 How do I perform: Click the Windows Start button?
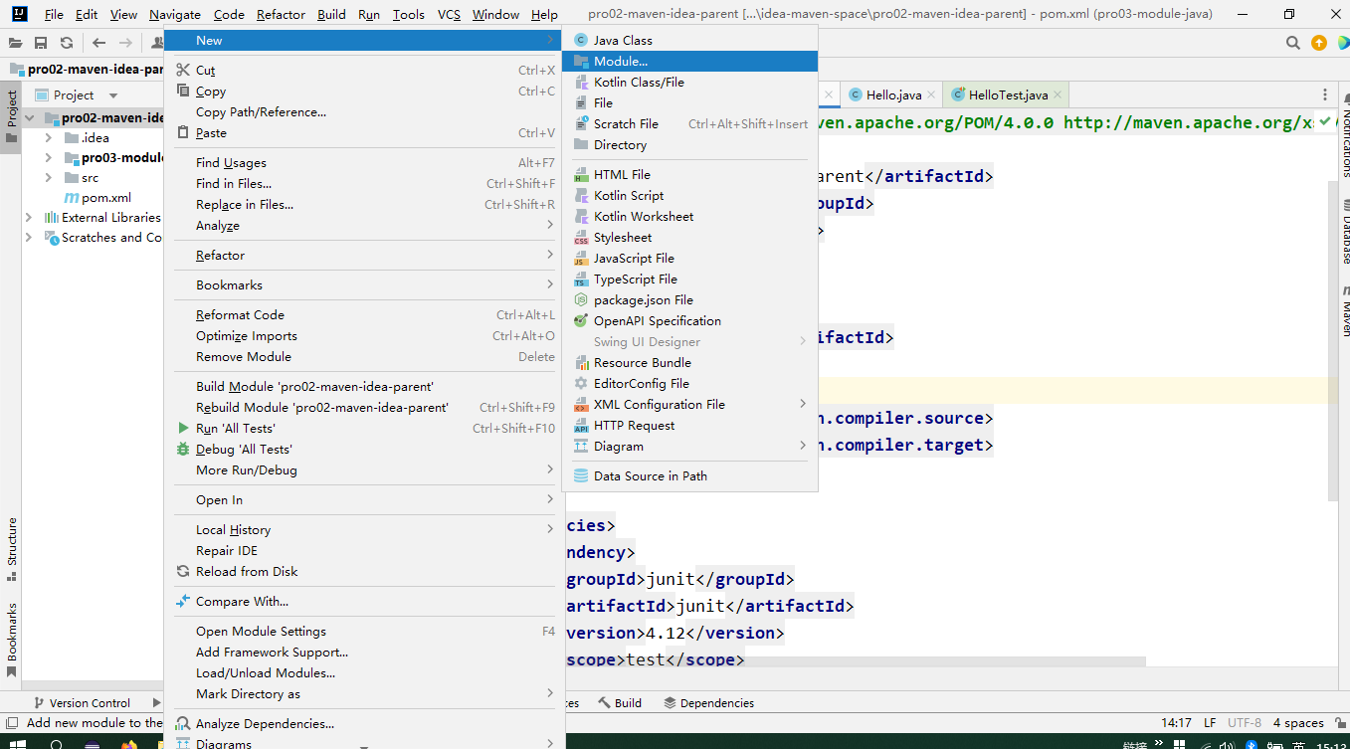17,744
